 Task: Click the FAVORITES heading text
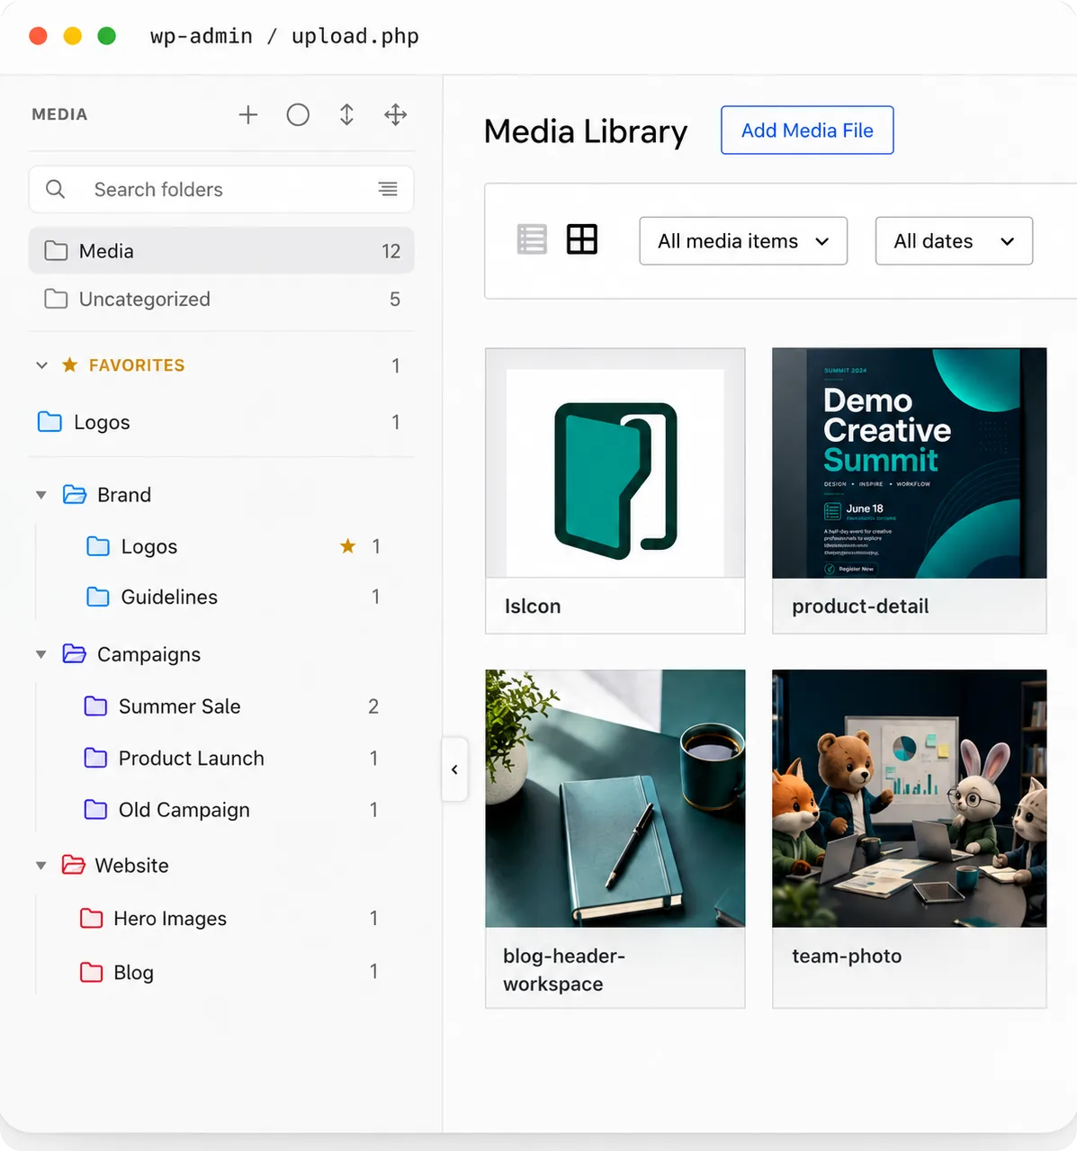(137, 365)
